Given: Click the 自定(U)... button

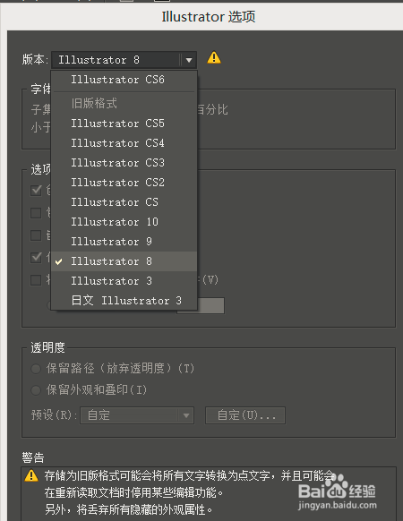Looking at the screenshot, I should click(245, 415).
